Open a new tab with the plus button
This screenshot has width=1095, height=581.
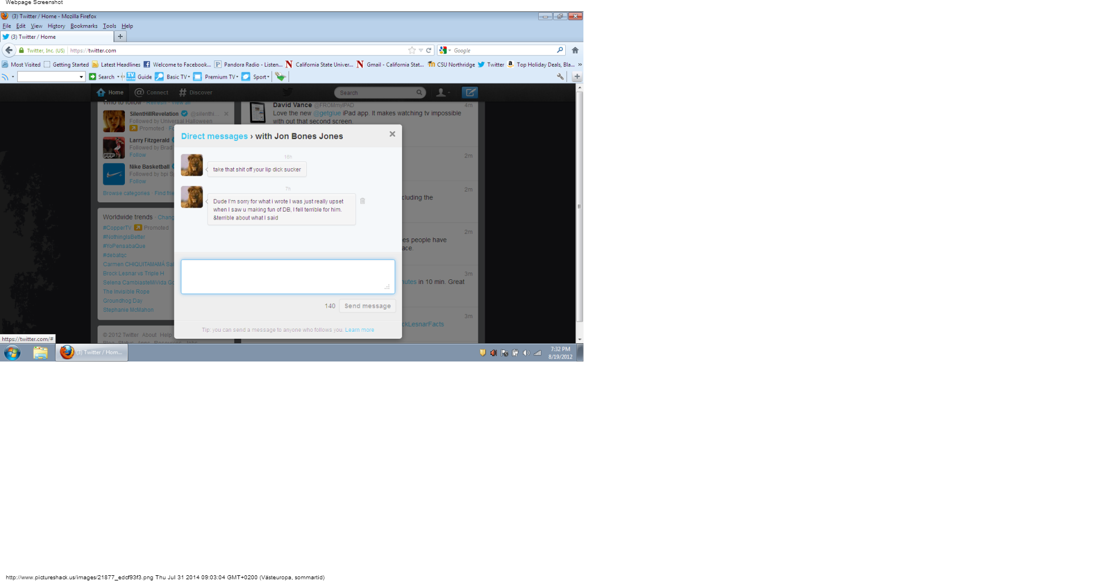click(120, 36)
